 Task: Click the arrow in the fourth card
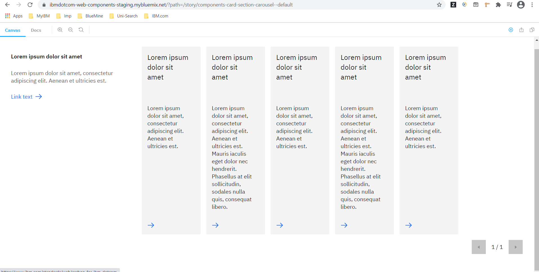click(344, 225)
